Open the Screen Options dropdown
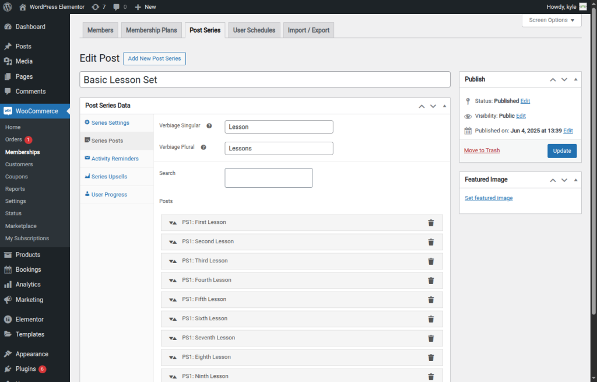This screenshot has height=382, width=597. (552, 20)
